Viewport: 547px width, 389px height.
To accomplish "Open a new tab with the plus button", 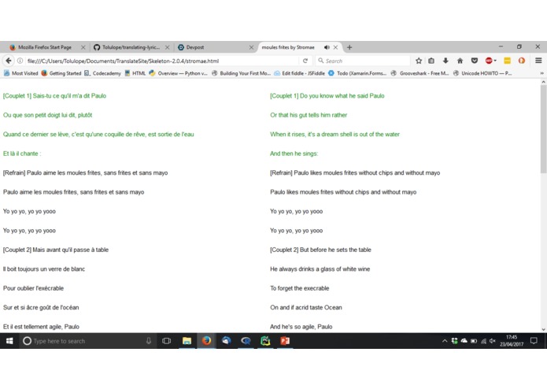I will (x=349, y=47).
